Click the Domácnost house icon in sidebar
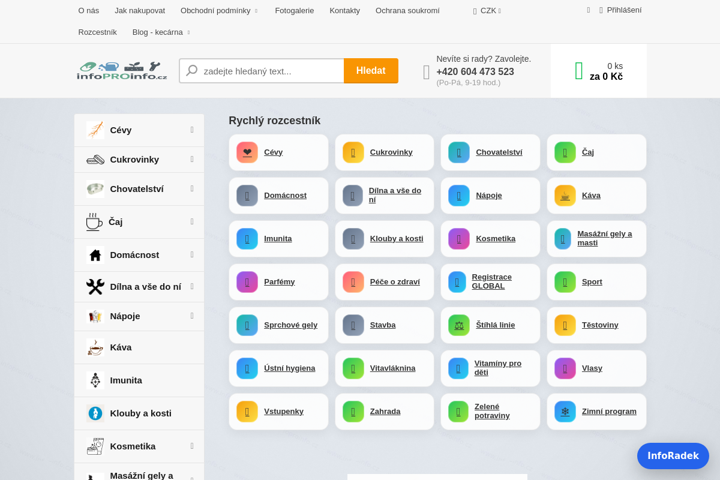720x480 pixels. click(95, 255)
